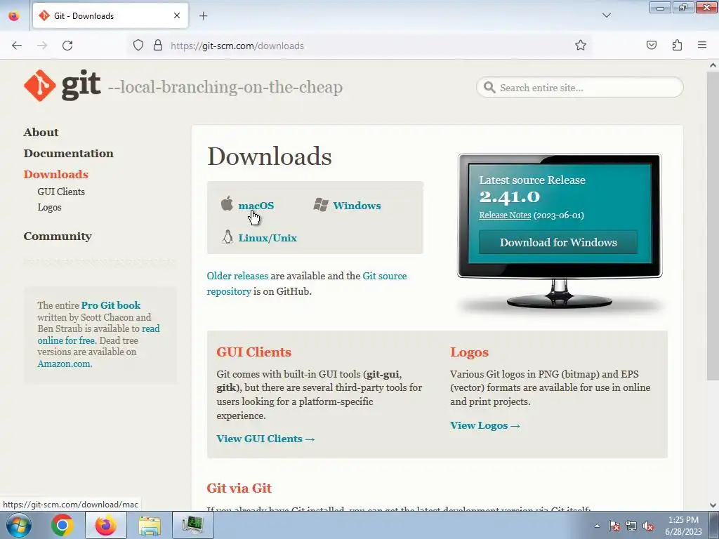Open the Downloads sidebar item

(x=55, y=174)
